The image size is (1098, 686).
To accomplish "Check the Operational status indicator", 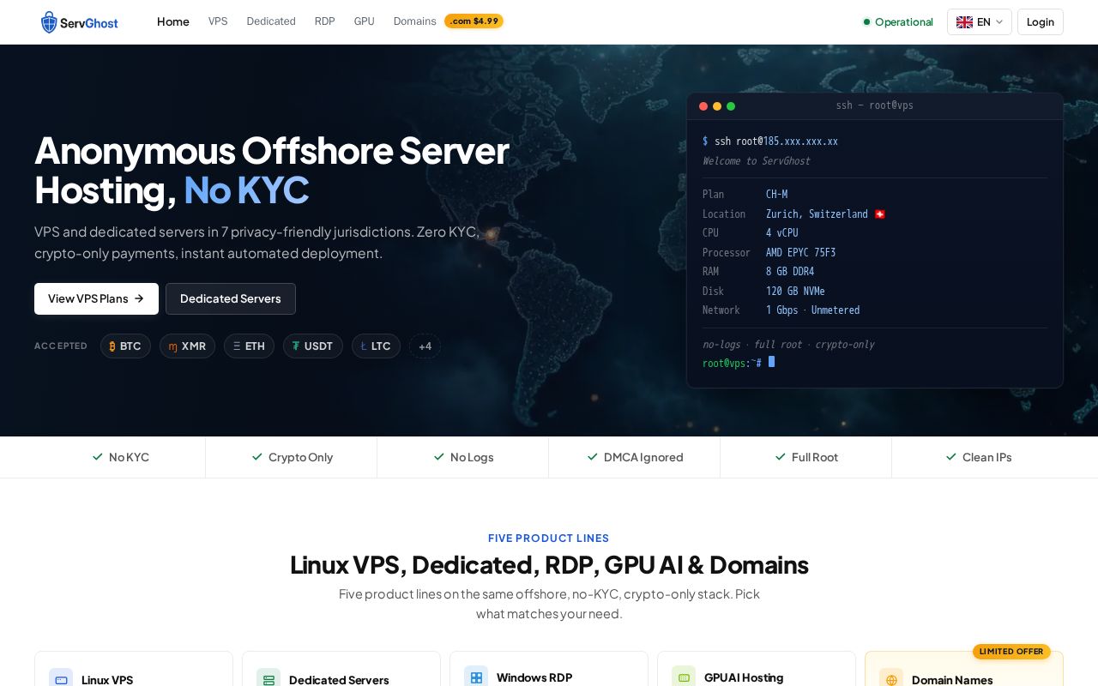I will [x=898, y=22].
